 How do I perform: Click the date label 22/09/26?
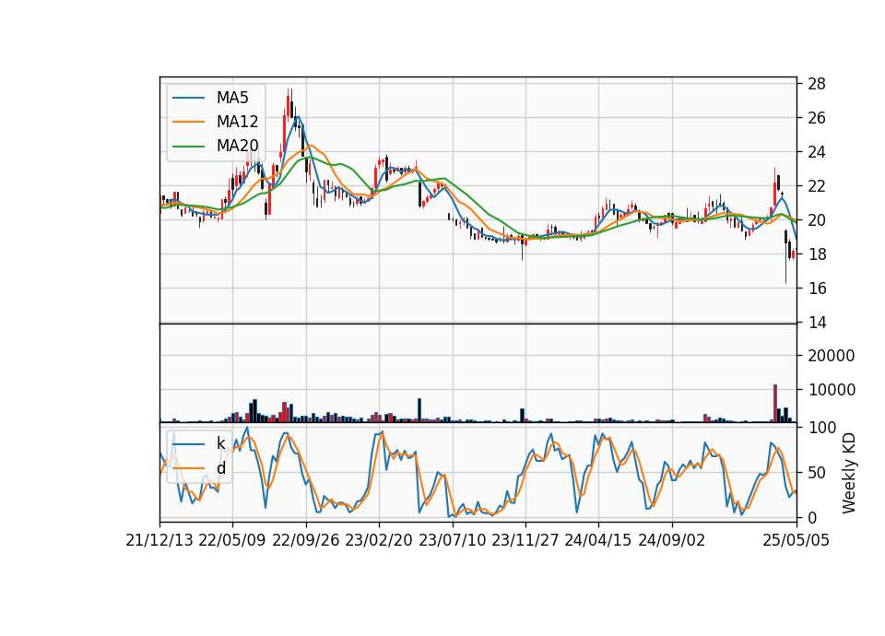coord(306,541)
